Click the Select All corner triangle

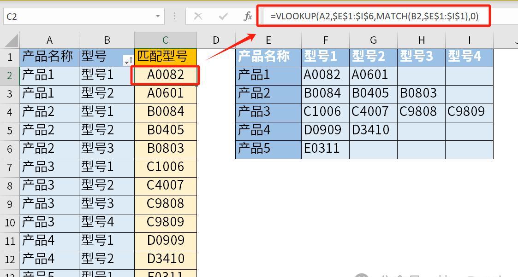point(12,41)
